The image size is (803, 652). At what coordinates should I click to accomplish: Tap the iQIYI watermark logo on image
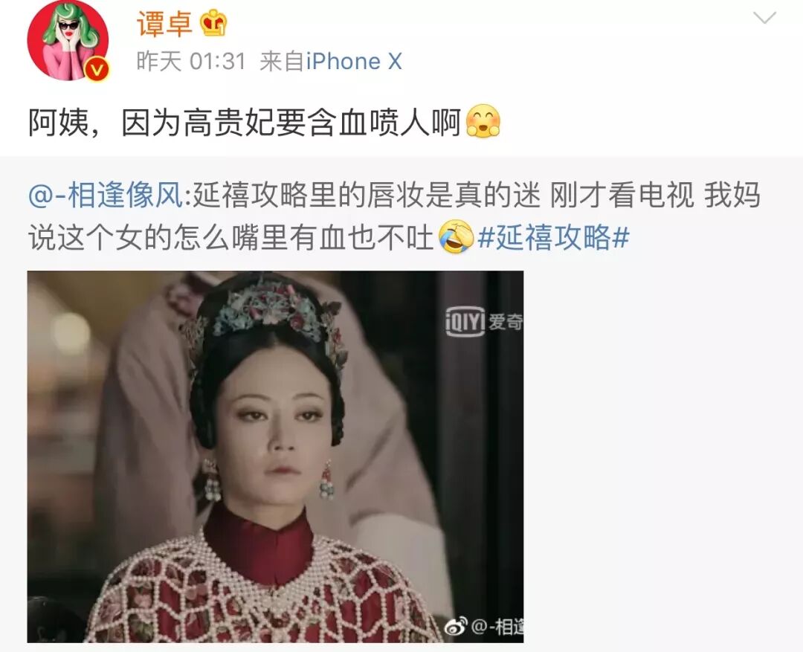[465, 322]
